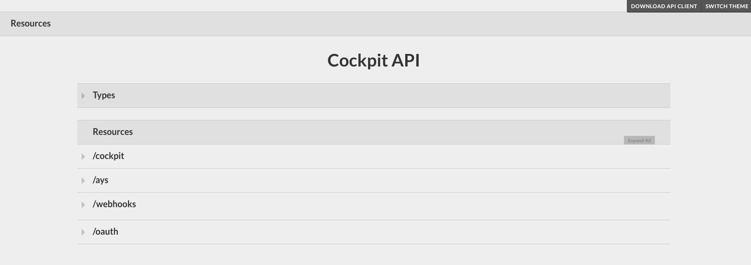Open the Resources item in the top bar

click(x=30, y=24)
